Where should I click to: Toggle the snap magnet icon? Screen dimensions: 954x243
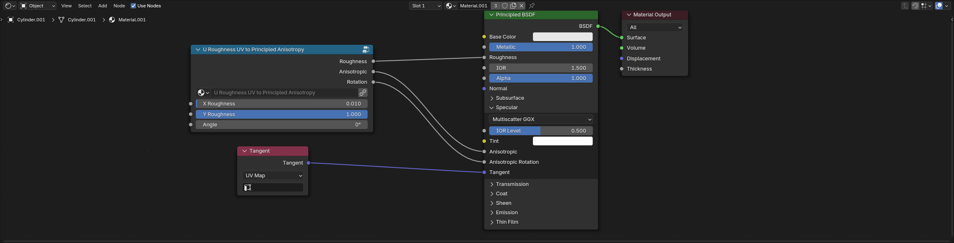tap(915, 6)
